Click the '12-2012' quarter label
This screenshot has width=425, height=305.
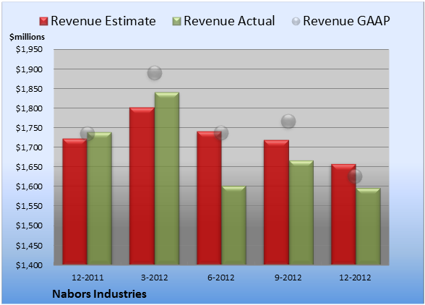coord(355,278)
